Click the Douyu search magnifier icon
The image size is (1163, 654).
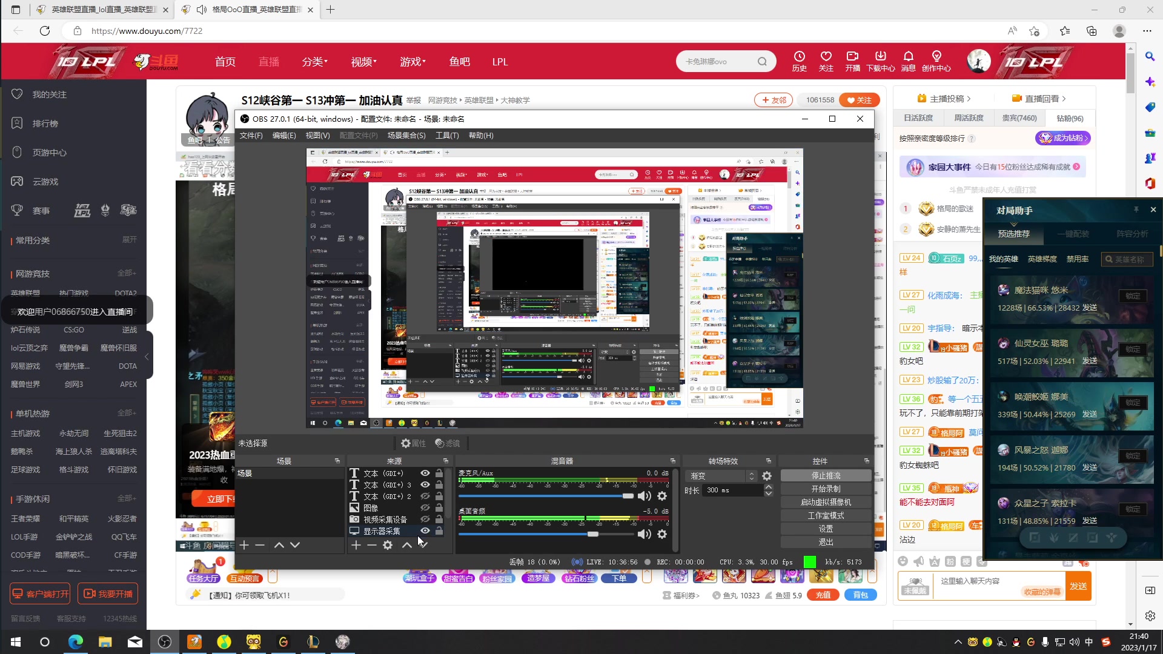(762, 61)
